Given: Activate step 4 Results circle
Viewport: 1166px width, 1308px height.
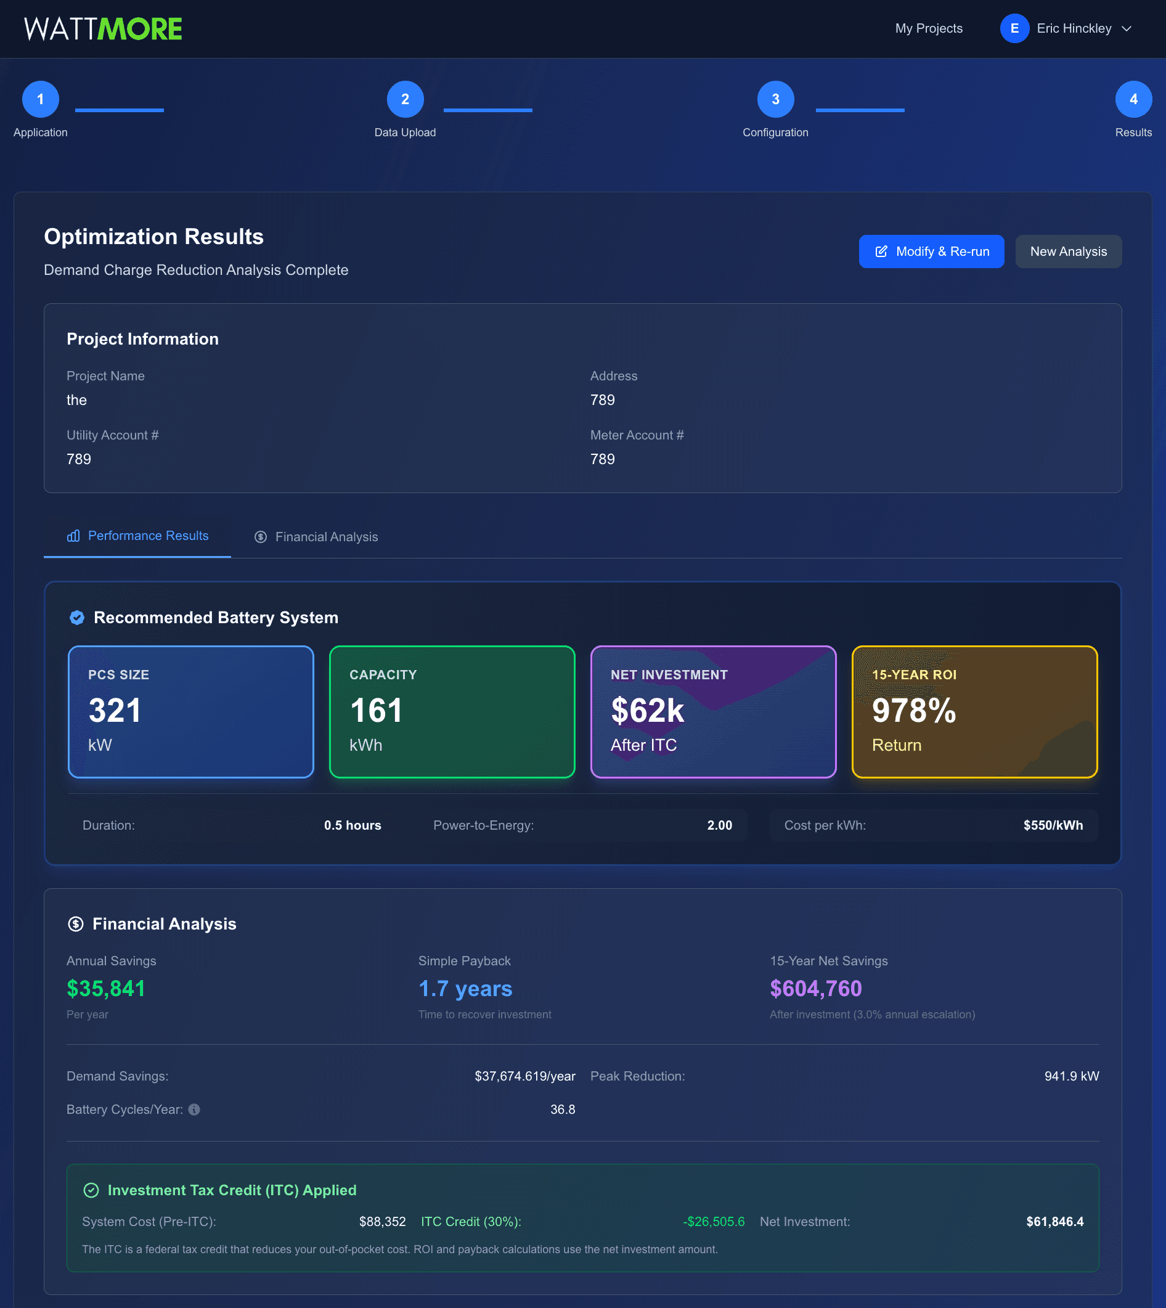Looking at the screenshot, I should 1133,99.
